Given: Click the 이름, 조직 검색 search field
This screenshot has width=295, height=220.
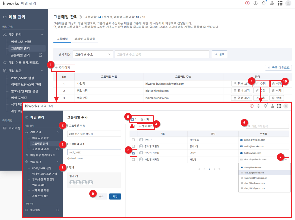Looking at the screenshot, I should pyautogui.click(x=268, y=127).
